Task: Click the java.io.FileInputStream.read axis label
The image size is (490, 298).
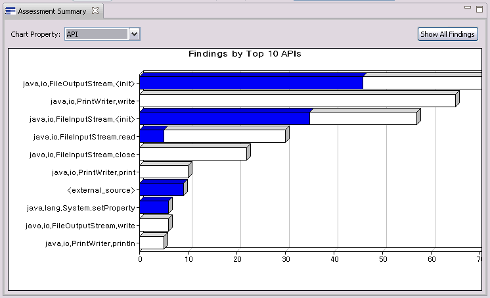Action: [84, 137]
